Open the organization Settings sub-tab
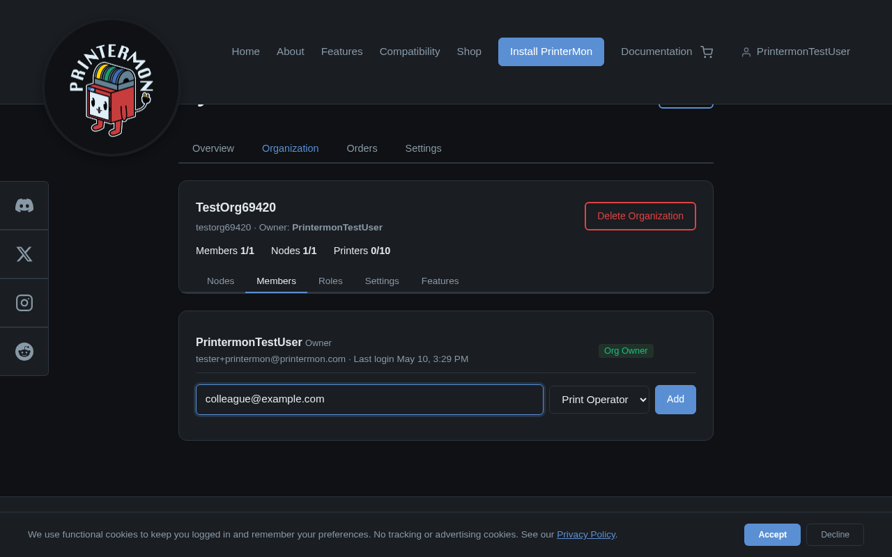The width and height of the screenshot is (892, 557). 382,281
